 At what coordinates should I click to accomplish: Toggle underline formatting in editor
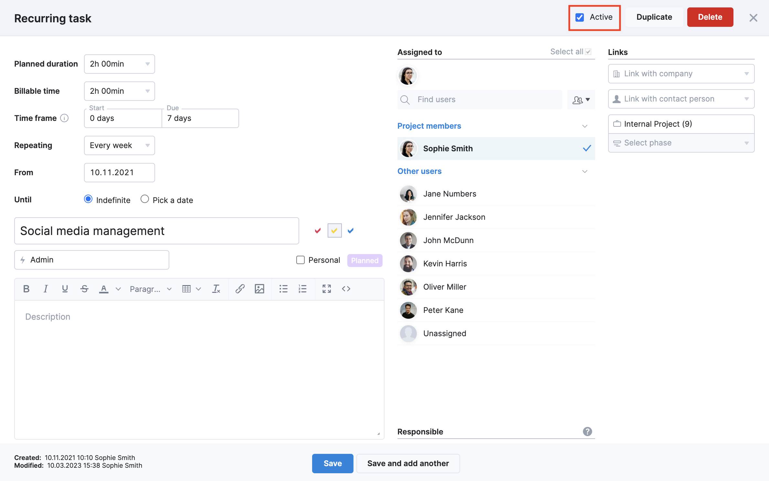click(65, 289)
